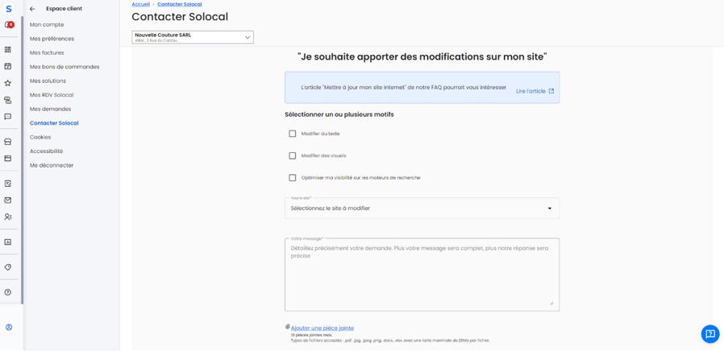Viewport: 724px width, 352px height.
Task: Click the Solocal S logo icon
Action: click(9, 8)
